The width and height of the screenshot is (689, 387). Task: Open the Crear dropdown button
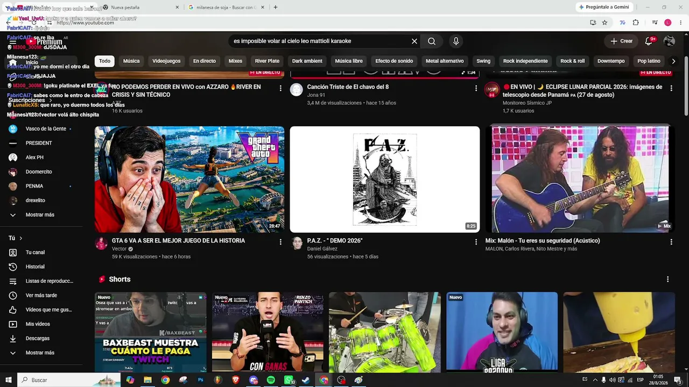(x=621, y=41)
